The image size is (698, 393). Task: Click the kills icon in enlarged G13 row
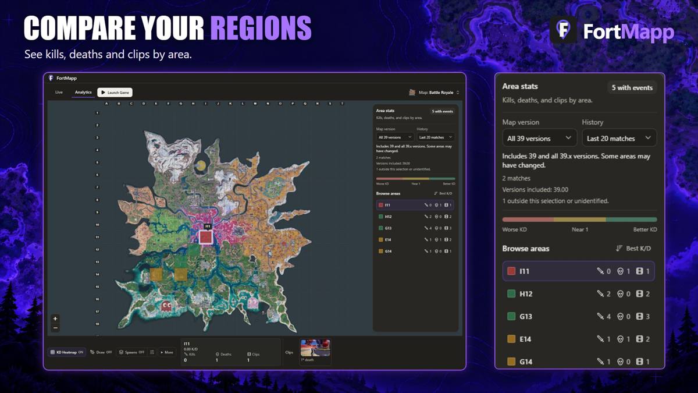click(600, 317)
